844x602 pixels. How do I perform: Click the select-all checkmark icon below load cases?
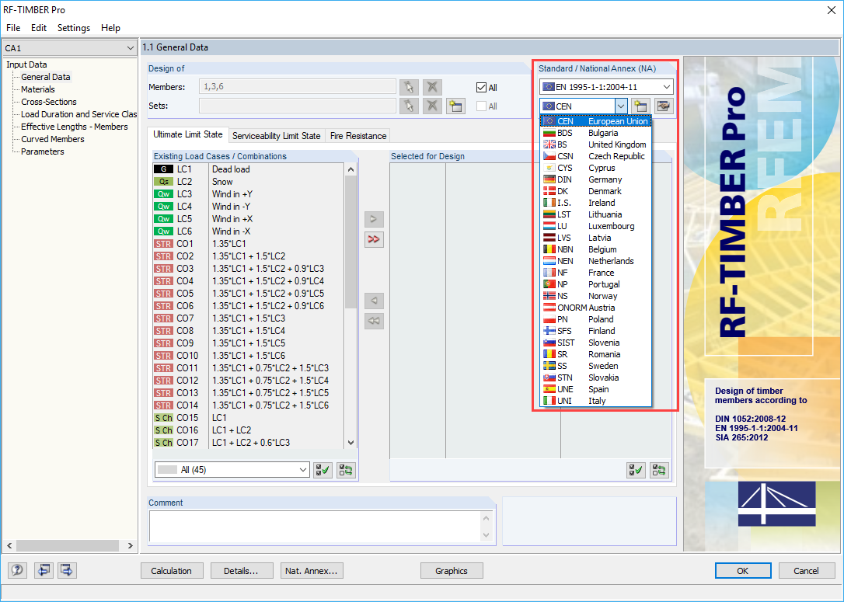point(323,470)
